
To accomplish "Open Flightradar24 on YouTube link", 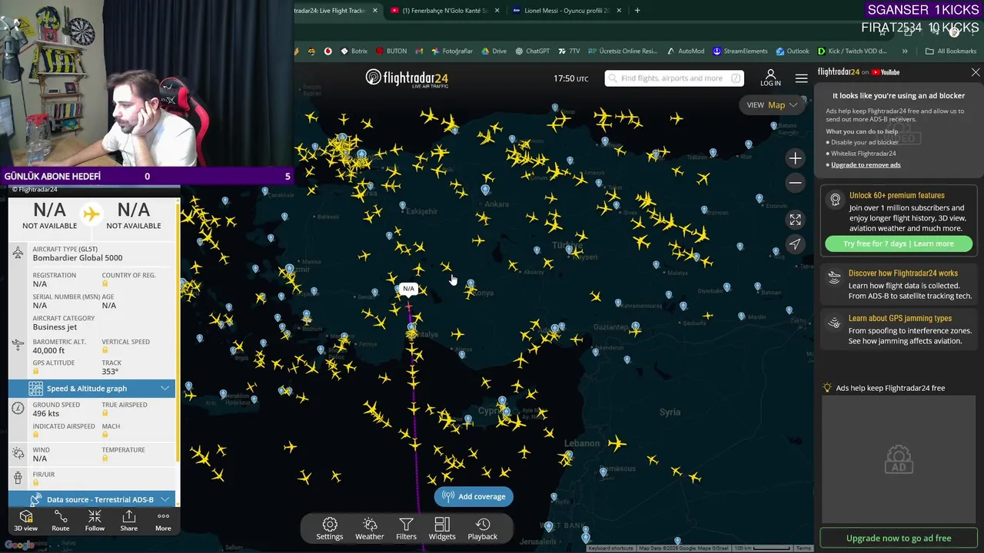I will coord(859,72).
